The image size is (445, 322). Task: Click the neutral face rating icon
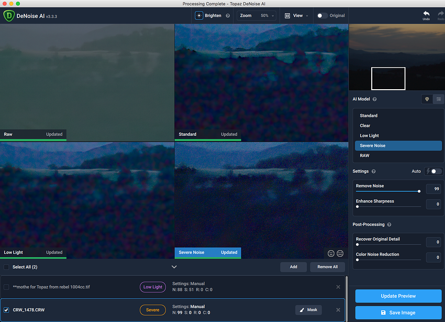pyautogui.click(x=340, y=253)
